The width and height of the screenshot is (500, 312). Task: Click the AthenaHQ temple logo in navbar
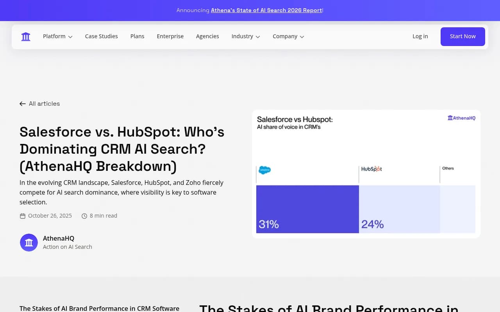(26, 37)
